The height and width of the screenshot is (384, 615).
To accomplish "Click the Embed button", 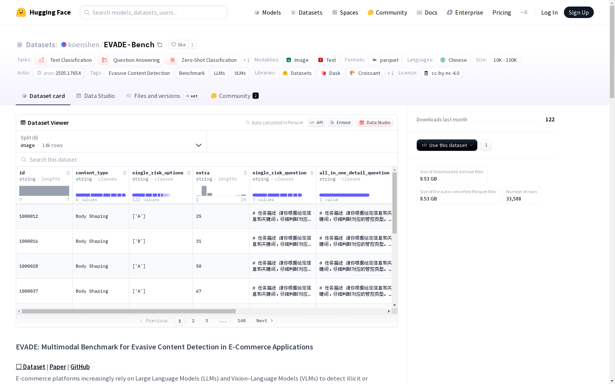I will pyautogui.click(x=340, y=122).
